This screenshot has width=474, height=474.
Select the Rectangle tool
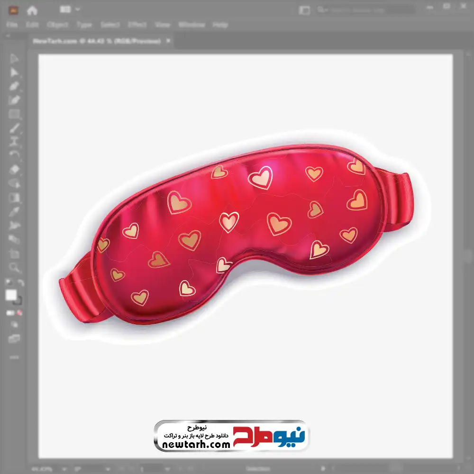[14, 114]
